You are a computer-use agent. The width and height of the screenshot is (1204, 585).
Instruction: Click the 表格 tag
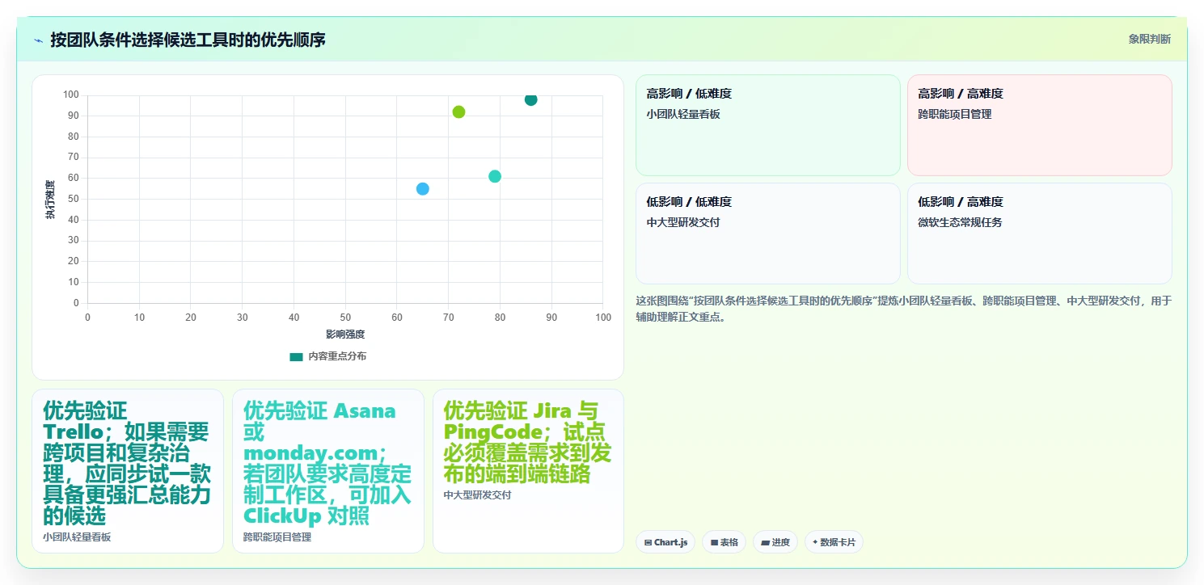[x=724, y=542]
